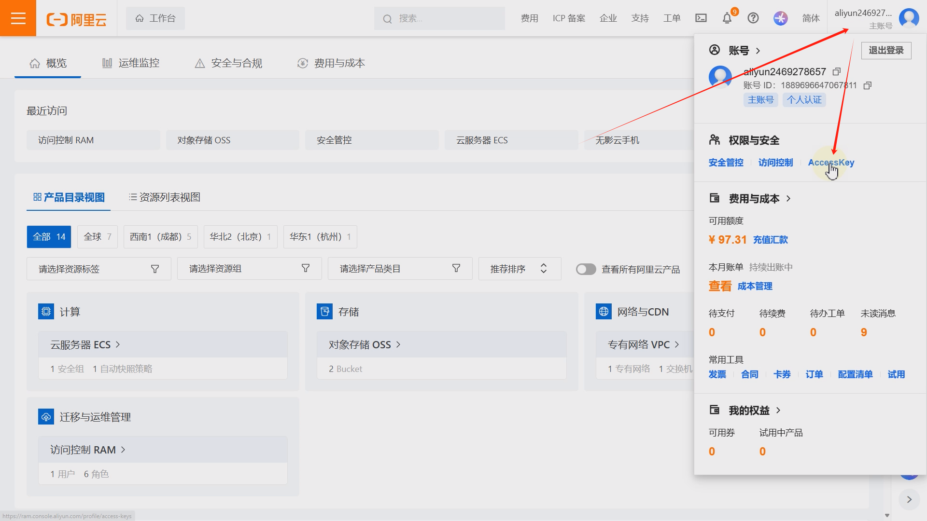Click the search input field
Screen dimensions: 927x521
(x=439, y=18)
